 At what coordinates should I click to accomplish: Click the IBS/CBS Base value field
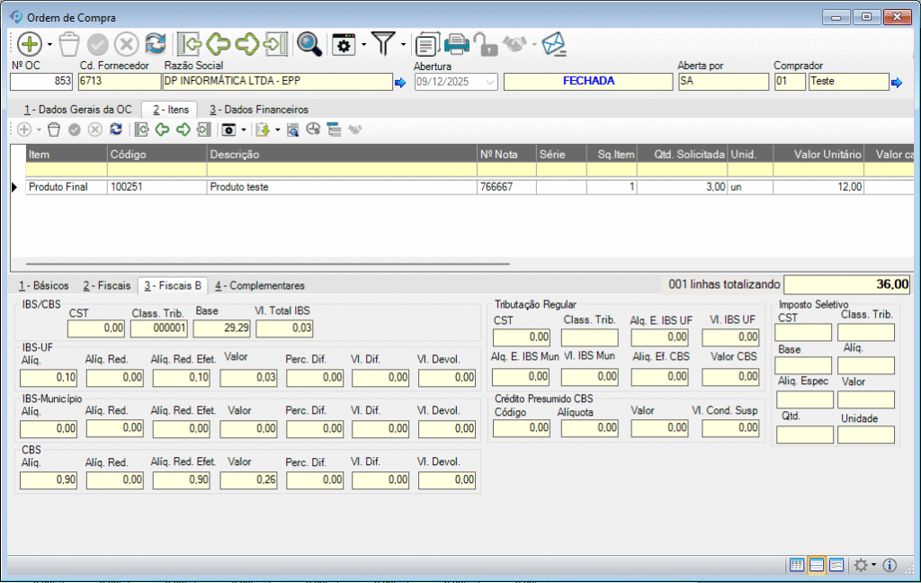[x=221, y=328]
